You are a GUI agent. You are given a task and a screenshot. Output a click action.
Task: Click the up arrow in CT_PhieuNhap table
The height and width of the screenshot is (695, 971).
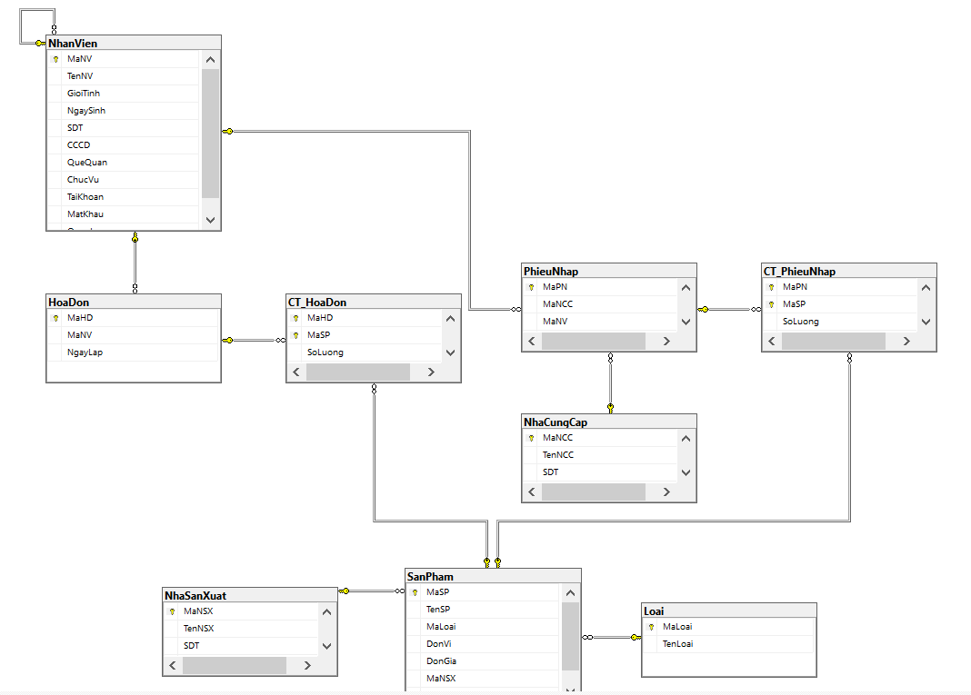pyautogui.click(x=926, y=288)
